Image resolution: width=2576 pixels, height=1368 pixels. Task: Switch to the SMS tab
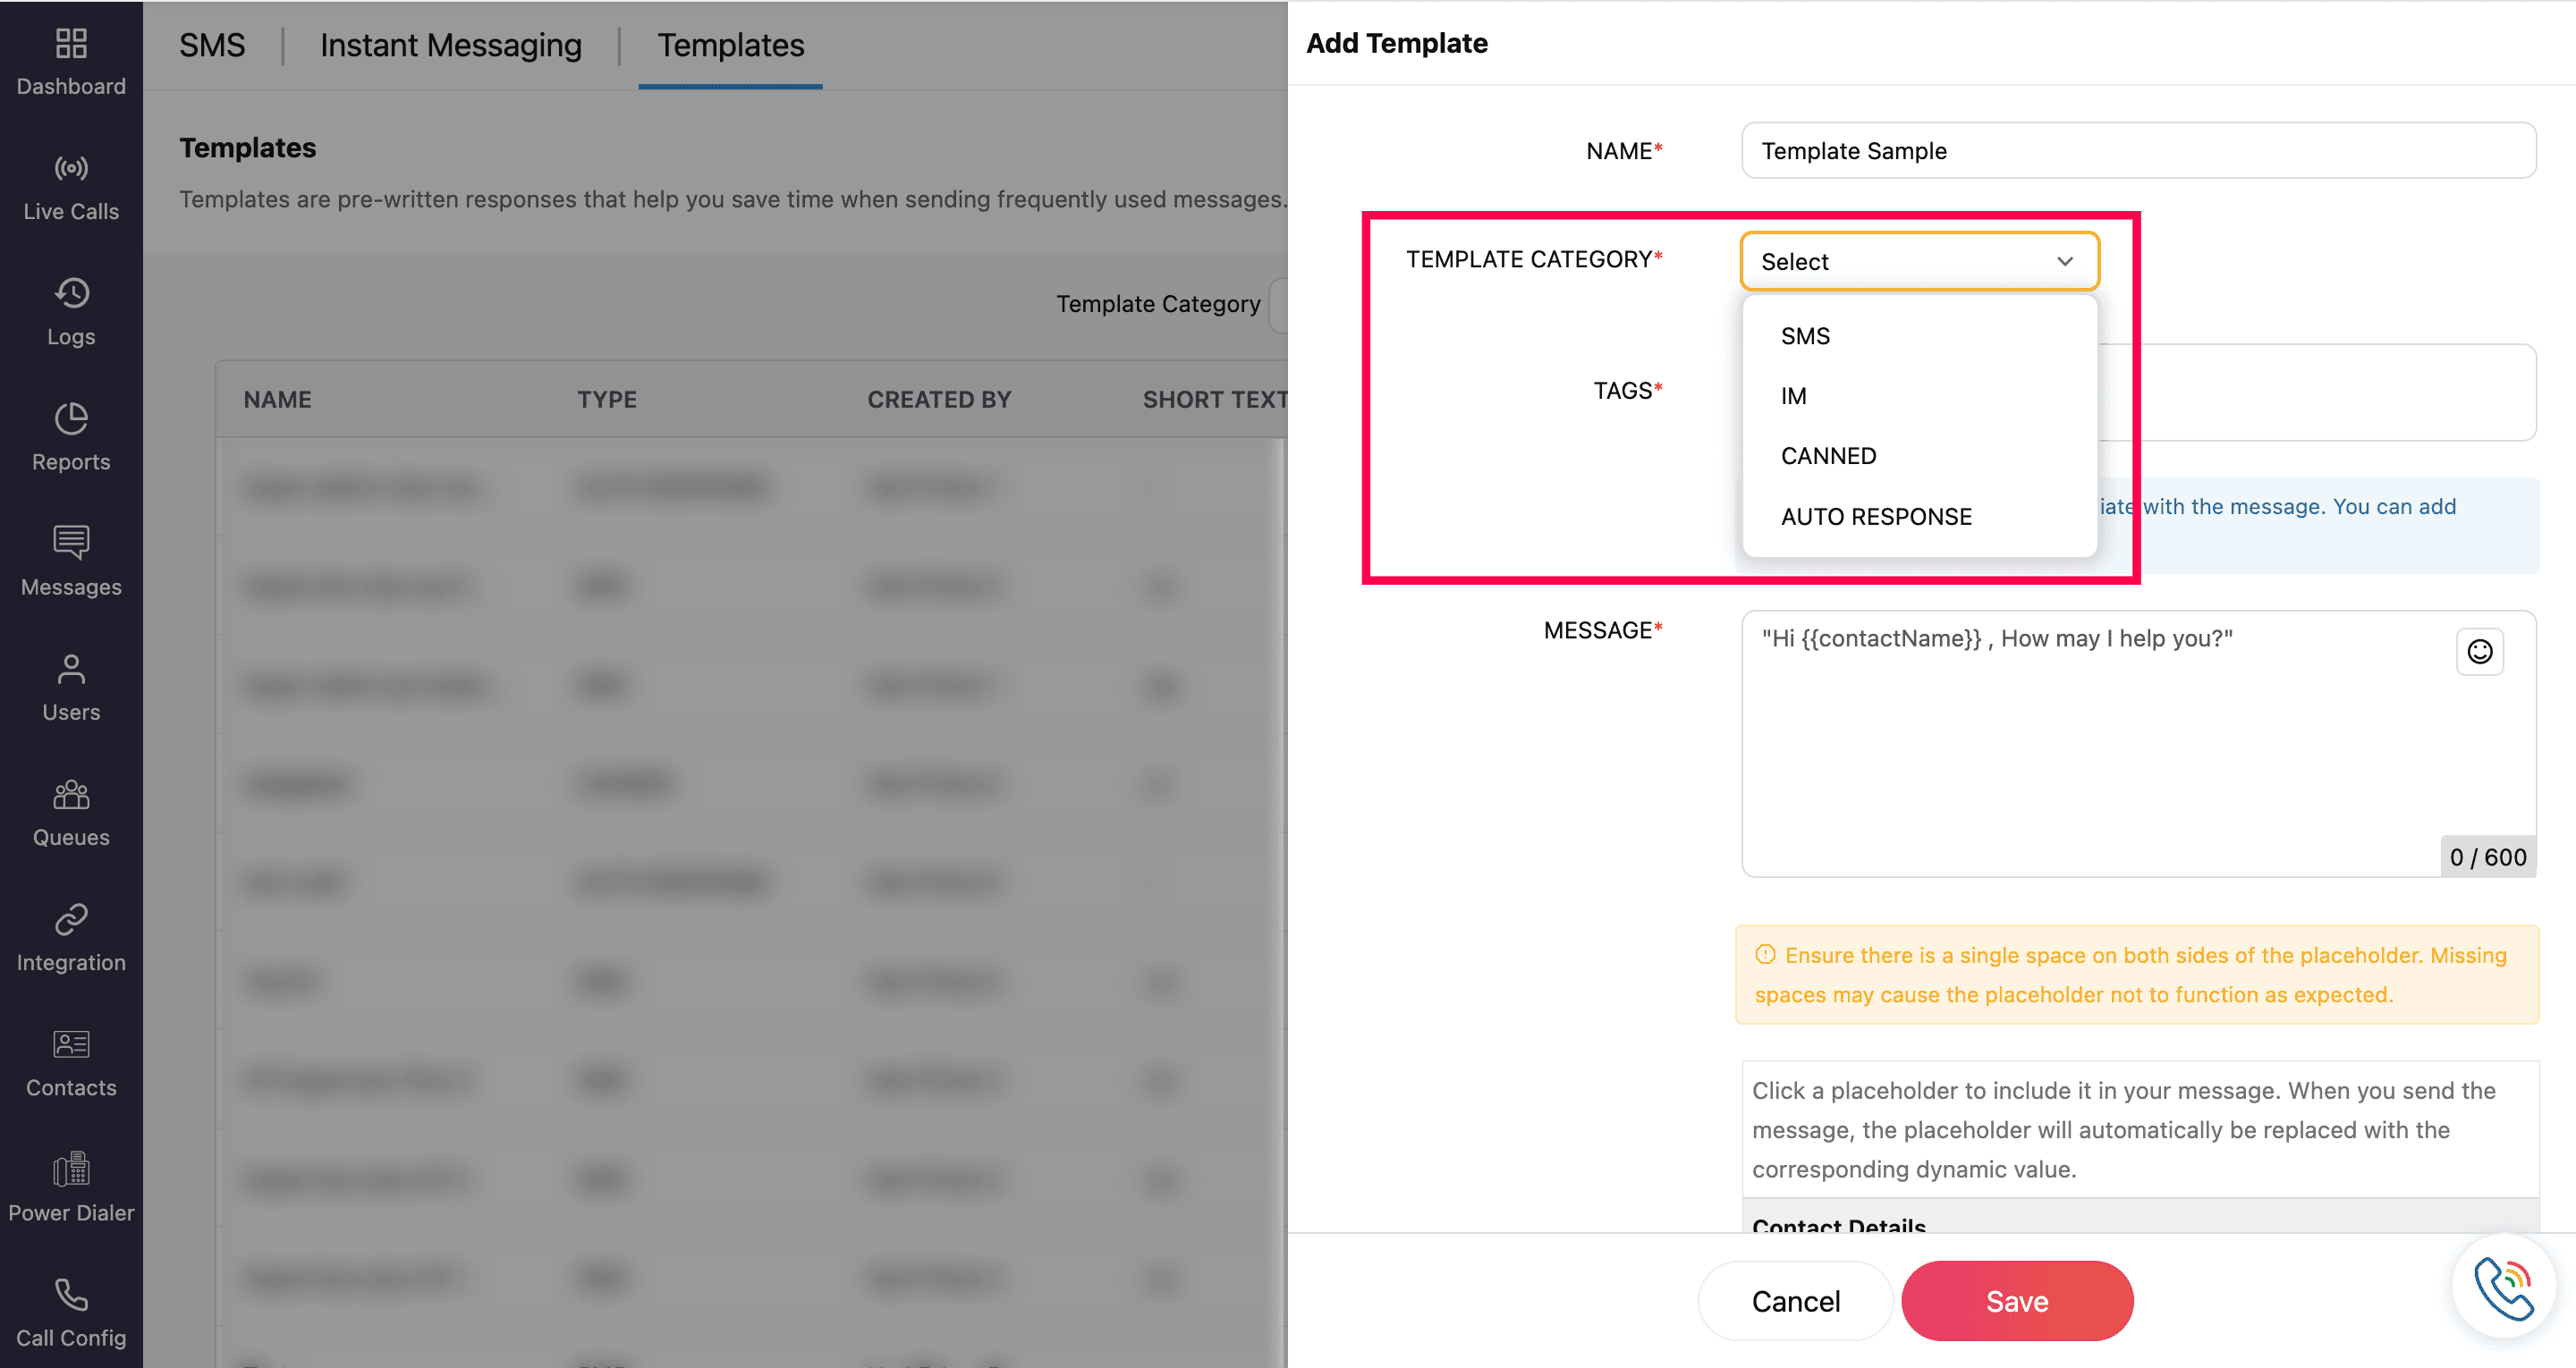[x=212, y=46]
